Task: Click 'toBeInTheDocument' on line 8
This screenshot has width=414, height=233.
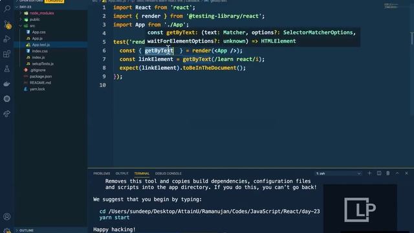Action: point(210,68)
